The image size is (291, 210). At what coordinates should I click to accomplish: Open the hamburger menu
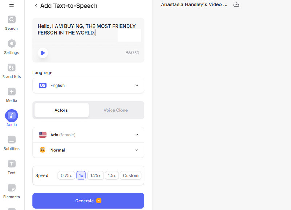(x=12, y=5)
